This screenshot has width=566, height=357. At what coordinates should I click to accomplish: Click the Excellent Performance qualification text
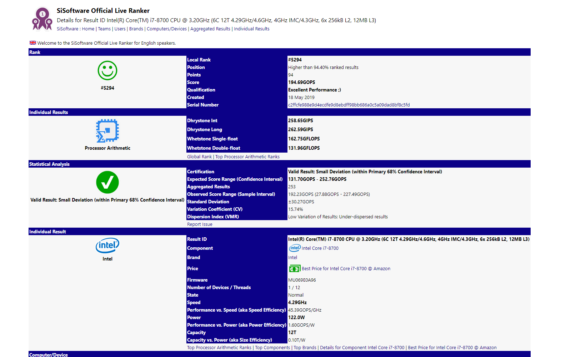coord(315,90)
